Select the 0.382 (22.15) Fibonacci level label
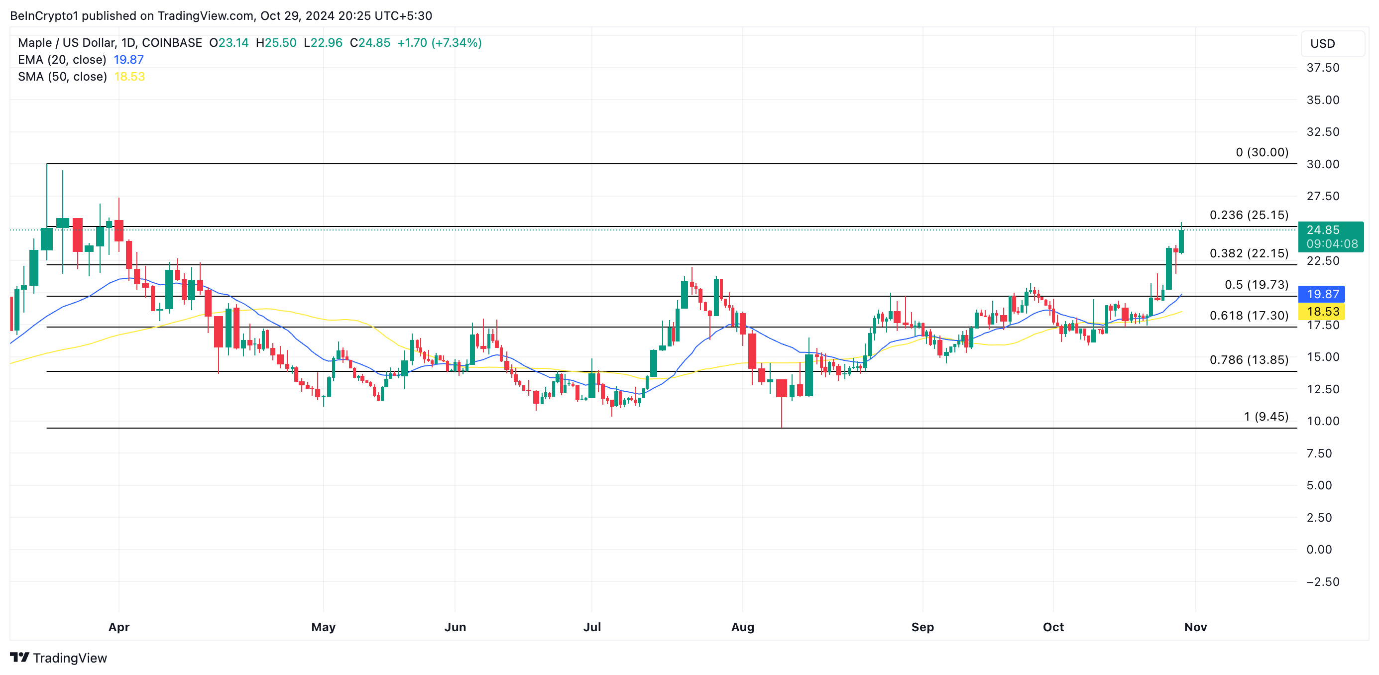 point(1249,253)
